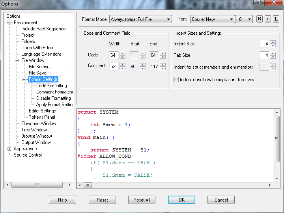
Task: Select Include Path Sequence in tree
Action: [43, 29]
